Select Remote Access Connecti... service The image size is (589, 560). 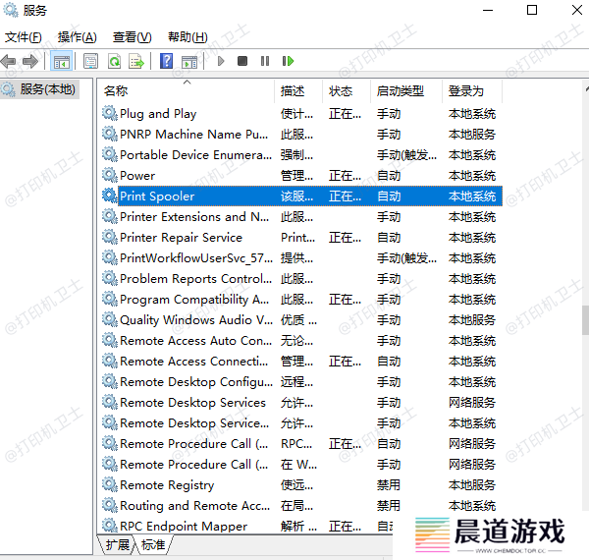[x=193, y=362]
